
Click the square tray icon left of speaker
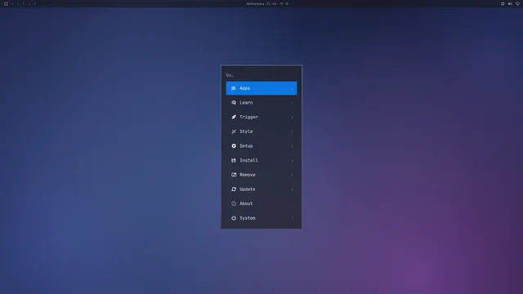pos(503,3)
